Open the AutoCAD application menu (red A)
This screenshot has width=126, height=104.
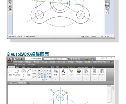10,60
